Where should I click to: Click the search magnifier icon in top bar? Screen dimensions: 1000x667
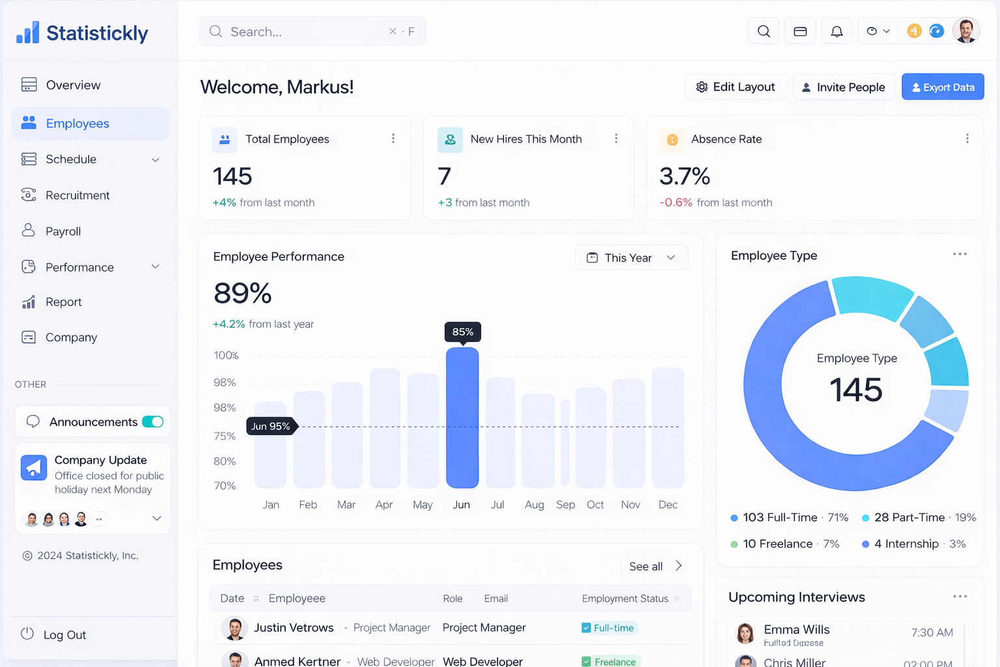[764, 31]
